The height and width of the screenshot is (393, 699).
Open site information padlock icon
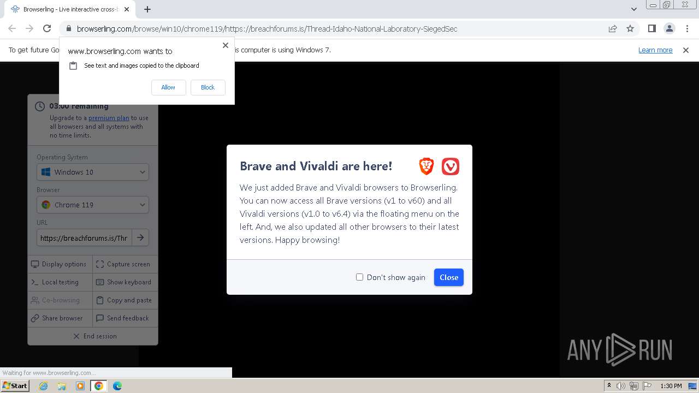pyautogui.click(x=69, y=29)
